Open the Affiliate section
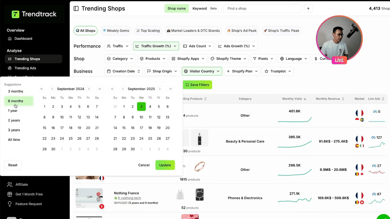The height and width of the screenshot is (219, 390). [x=22, y=184]
